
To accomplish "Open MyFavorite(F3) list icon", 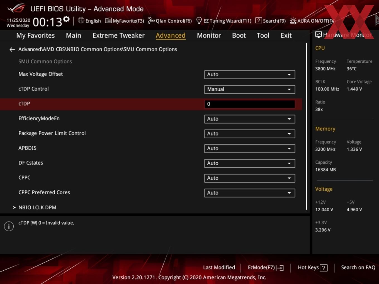I will tap(108, 21).
